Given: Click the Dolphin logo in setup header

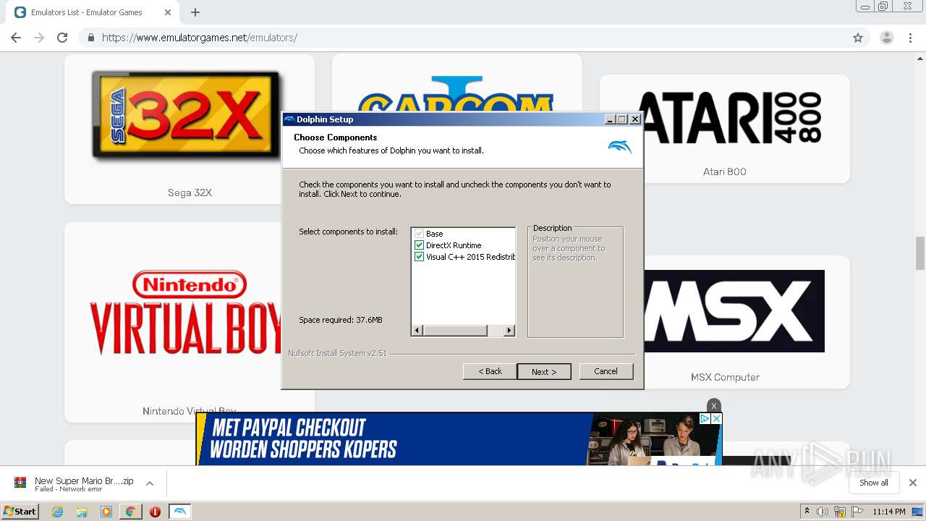Looking at the screenshot, I should point(620,147).
